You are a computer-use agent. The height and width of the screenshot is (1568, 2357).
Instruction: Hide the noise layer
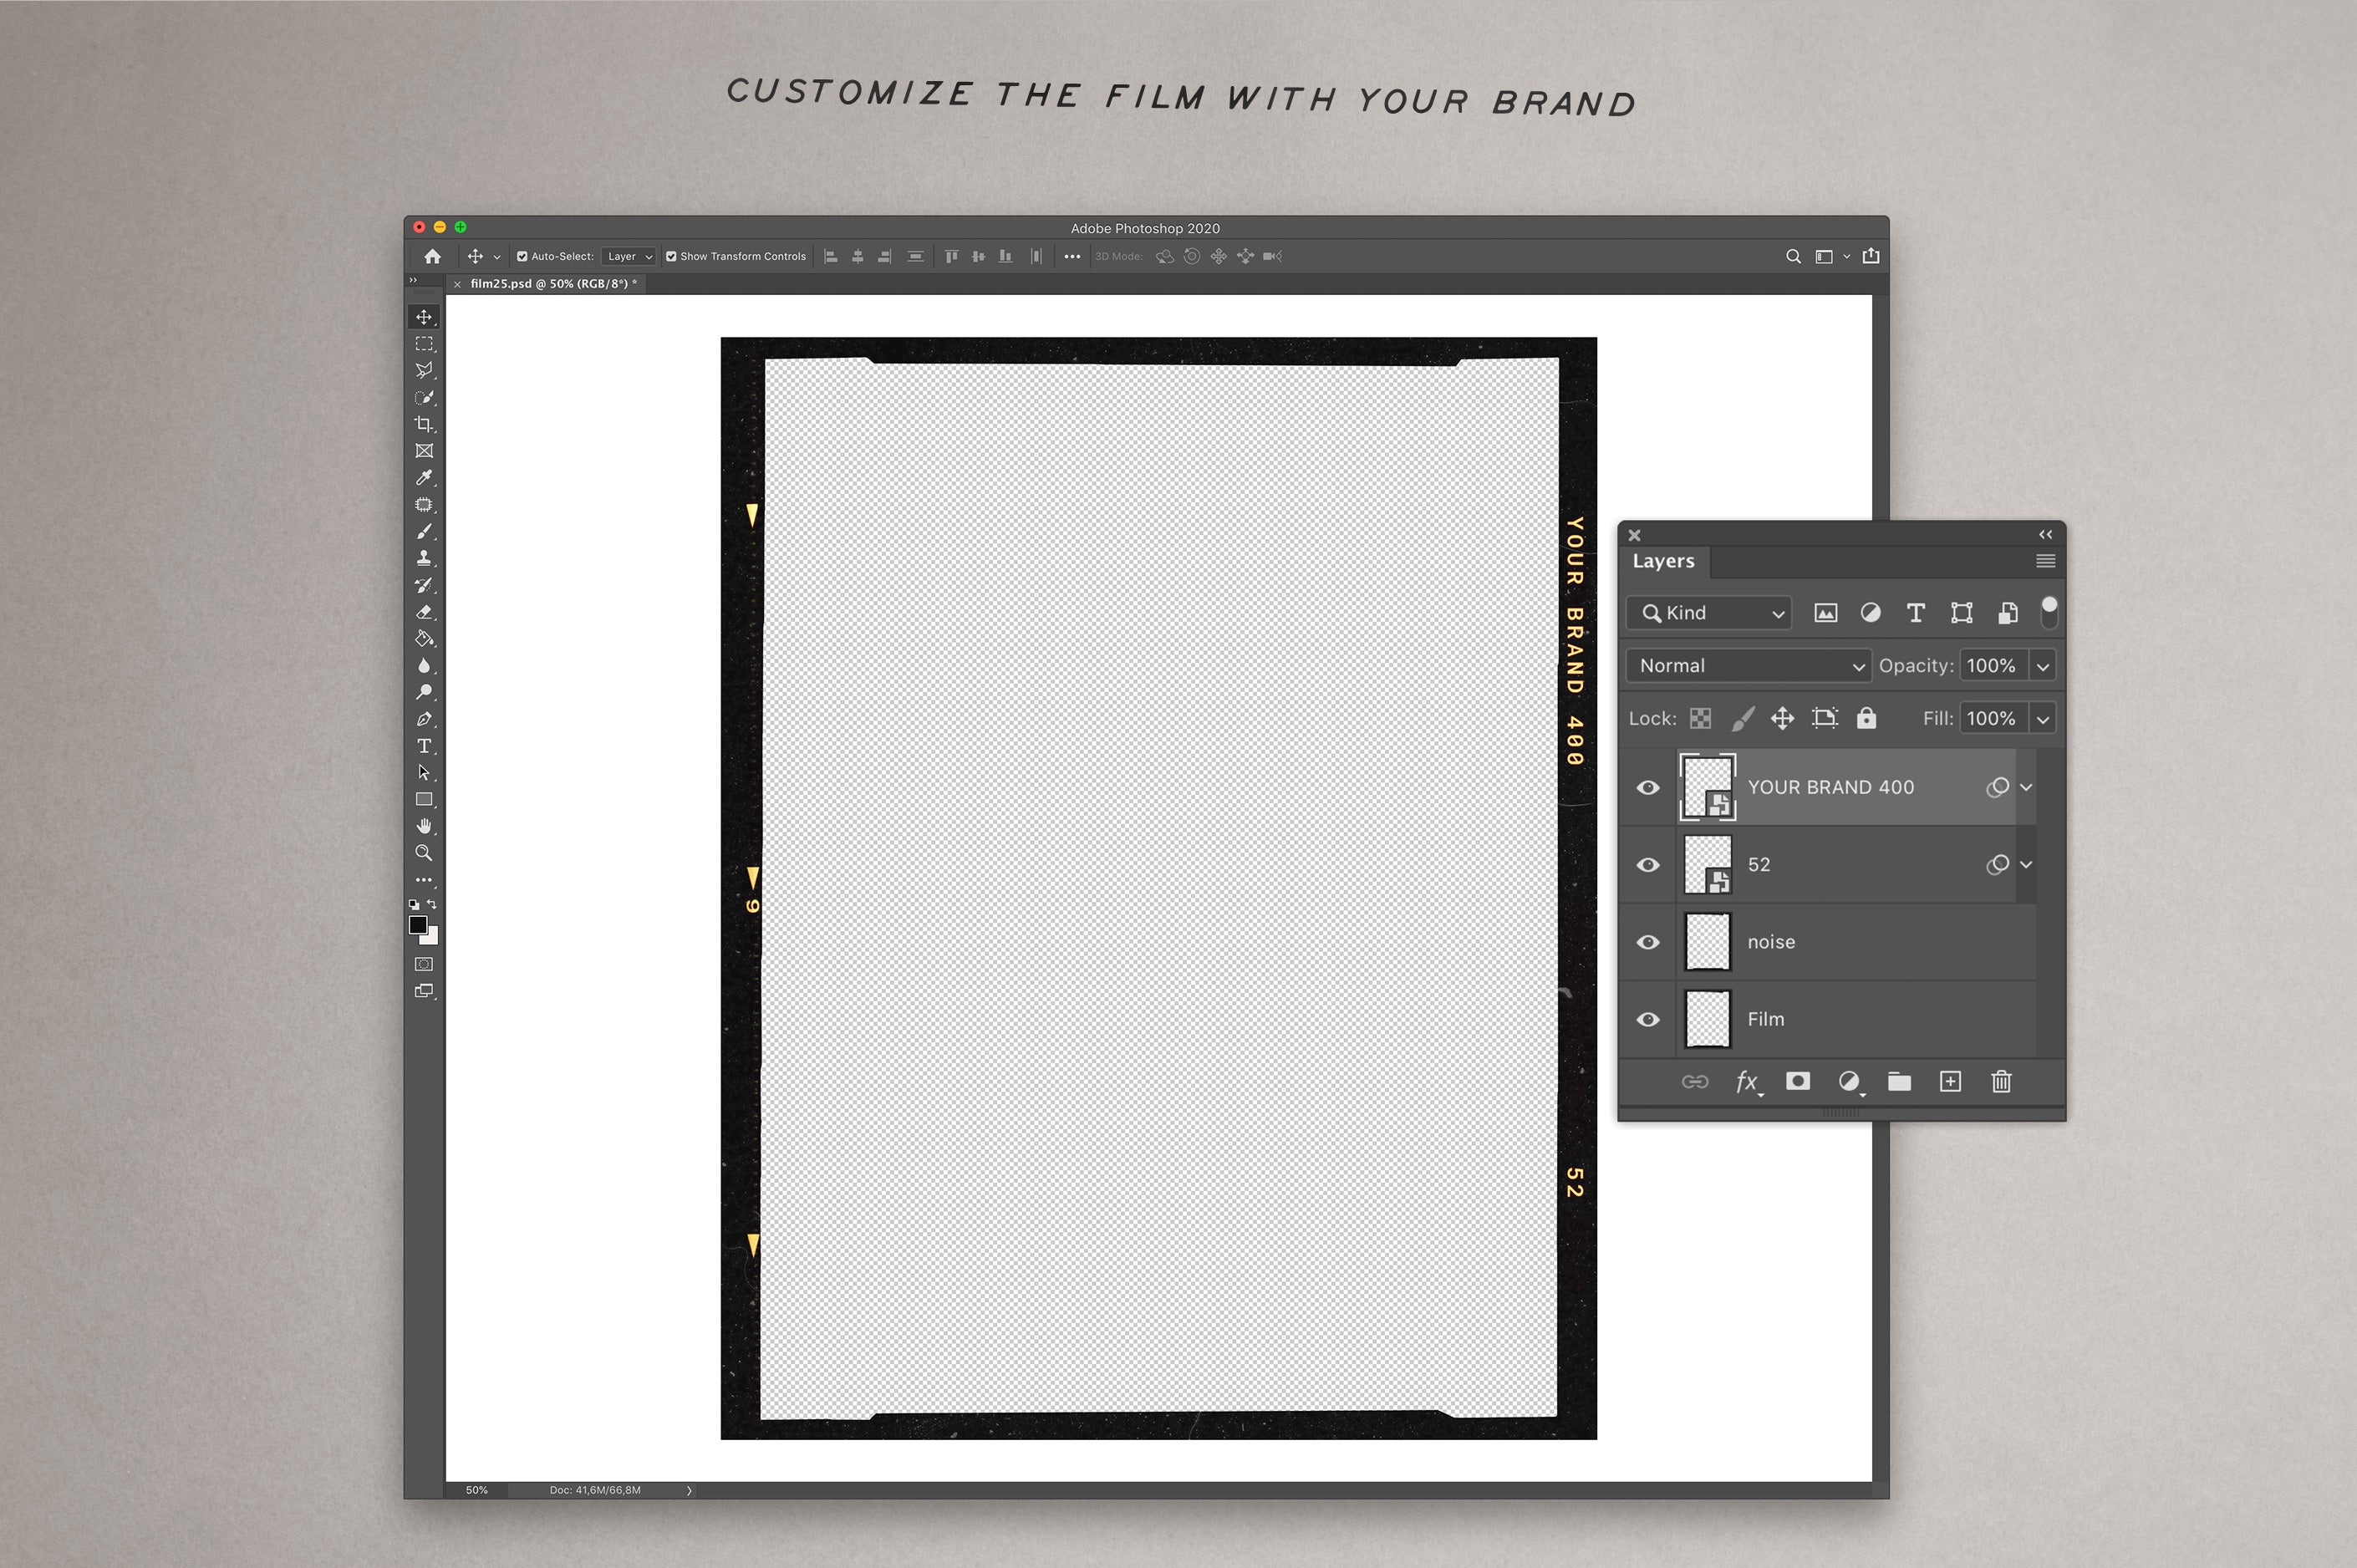(x=1648, y=941)
